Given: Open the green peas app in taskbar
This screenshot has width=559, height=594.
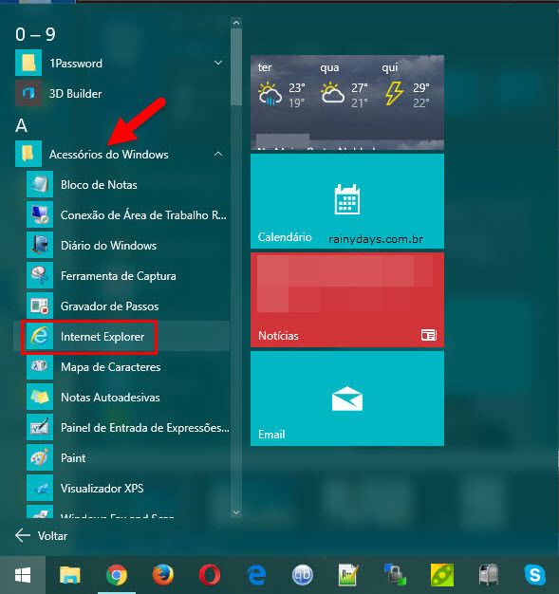Looking at the screenshot, I should tap(442, 575).
